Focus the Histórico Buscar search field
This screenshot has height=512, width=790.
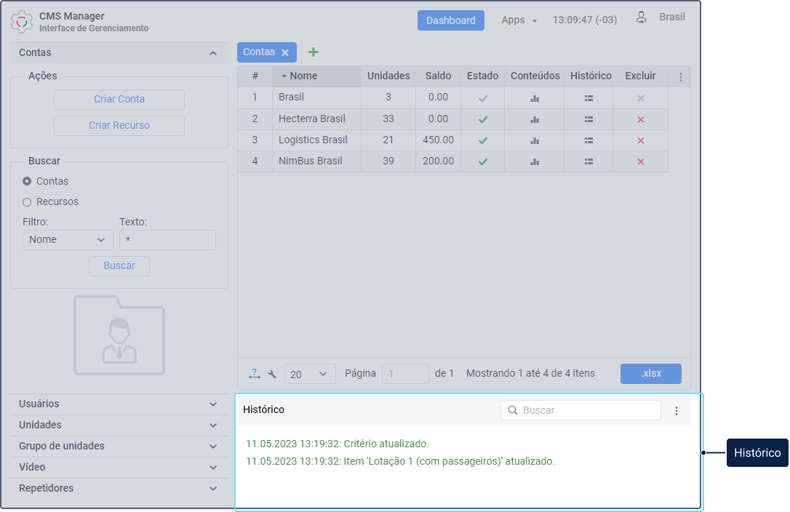click(580, 410)
